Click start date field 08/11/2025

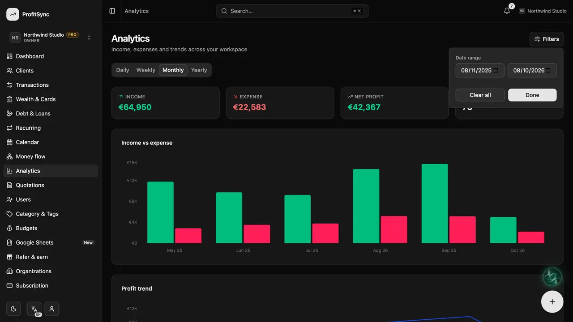(x=480, y=70)
